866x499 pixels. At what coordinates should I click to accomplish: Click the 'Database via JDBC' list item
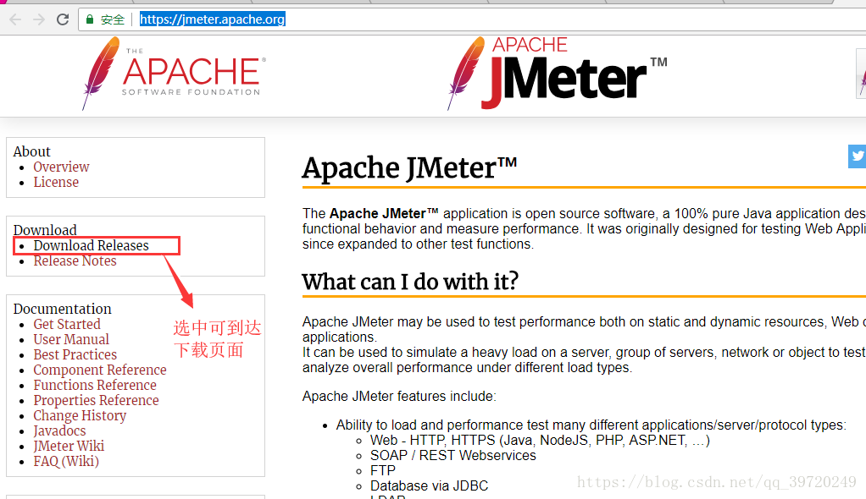tap(429, 485)
